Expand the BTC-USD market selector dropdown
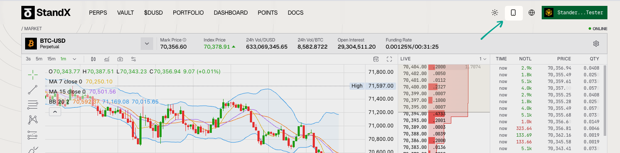Screen dimensions: 620x153 click(x=147, y=43)
